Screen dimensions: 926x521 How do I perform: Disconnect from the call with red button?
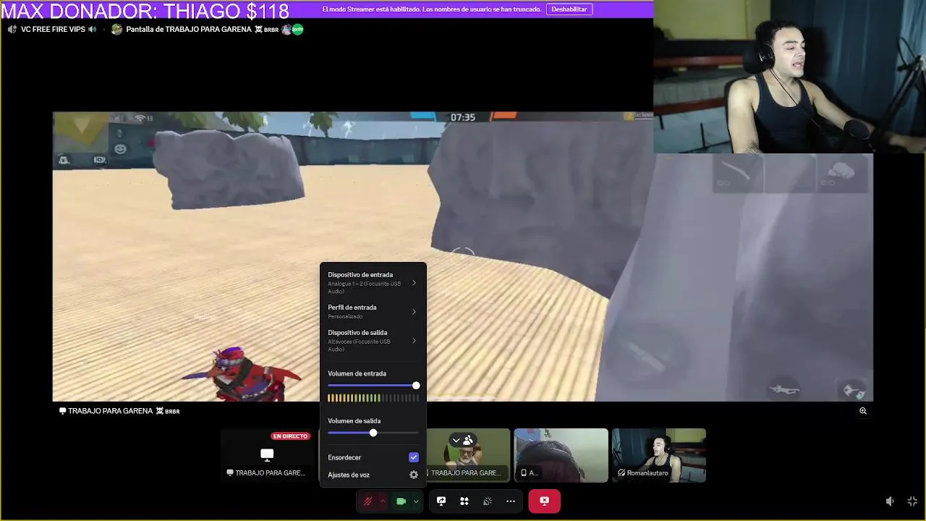coord(544,501)
